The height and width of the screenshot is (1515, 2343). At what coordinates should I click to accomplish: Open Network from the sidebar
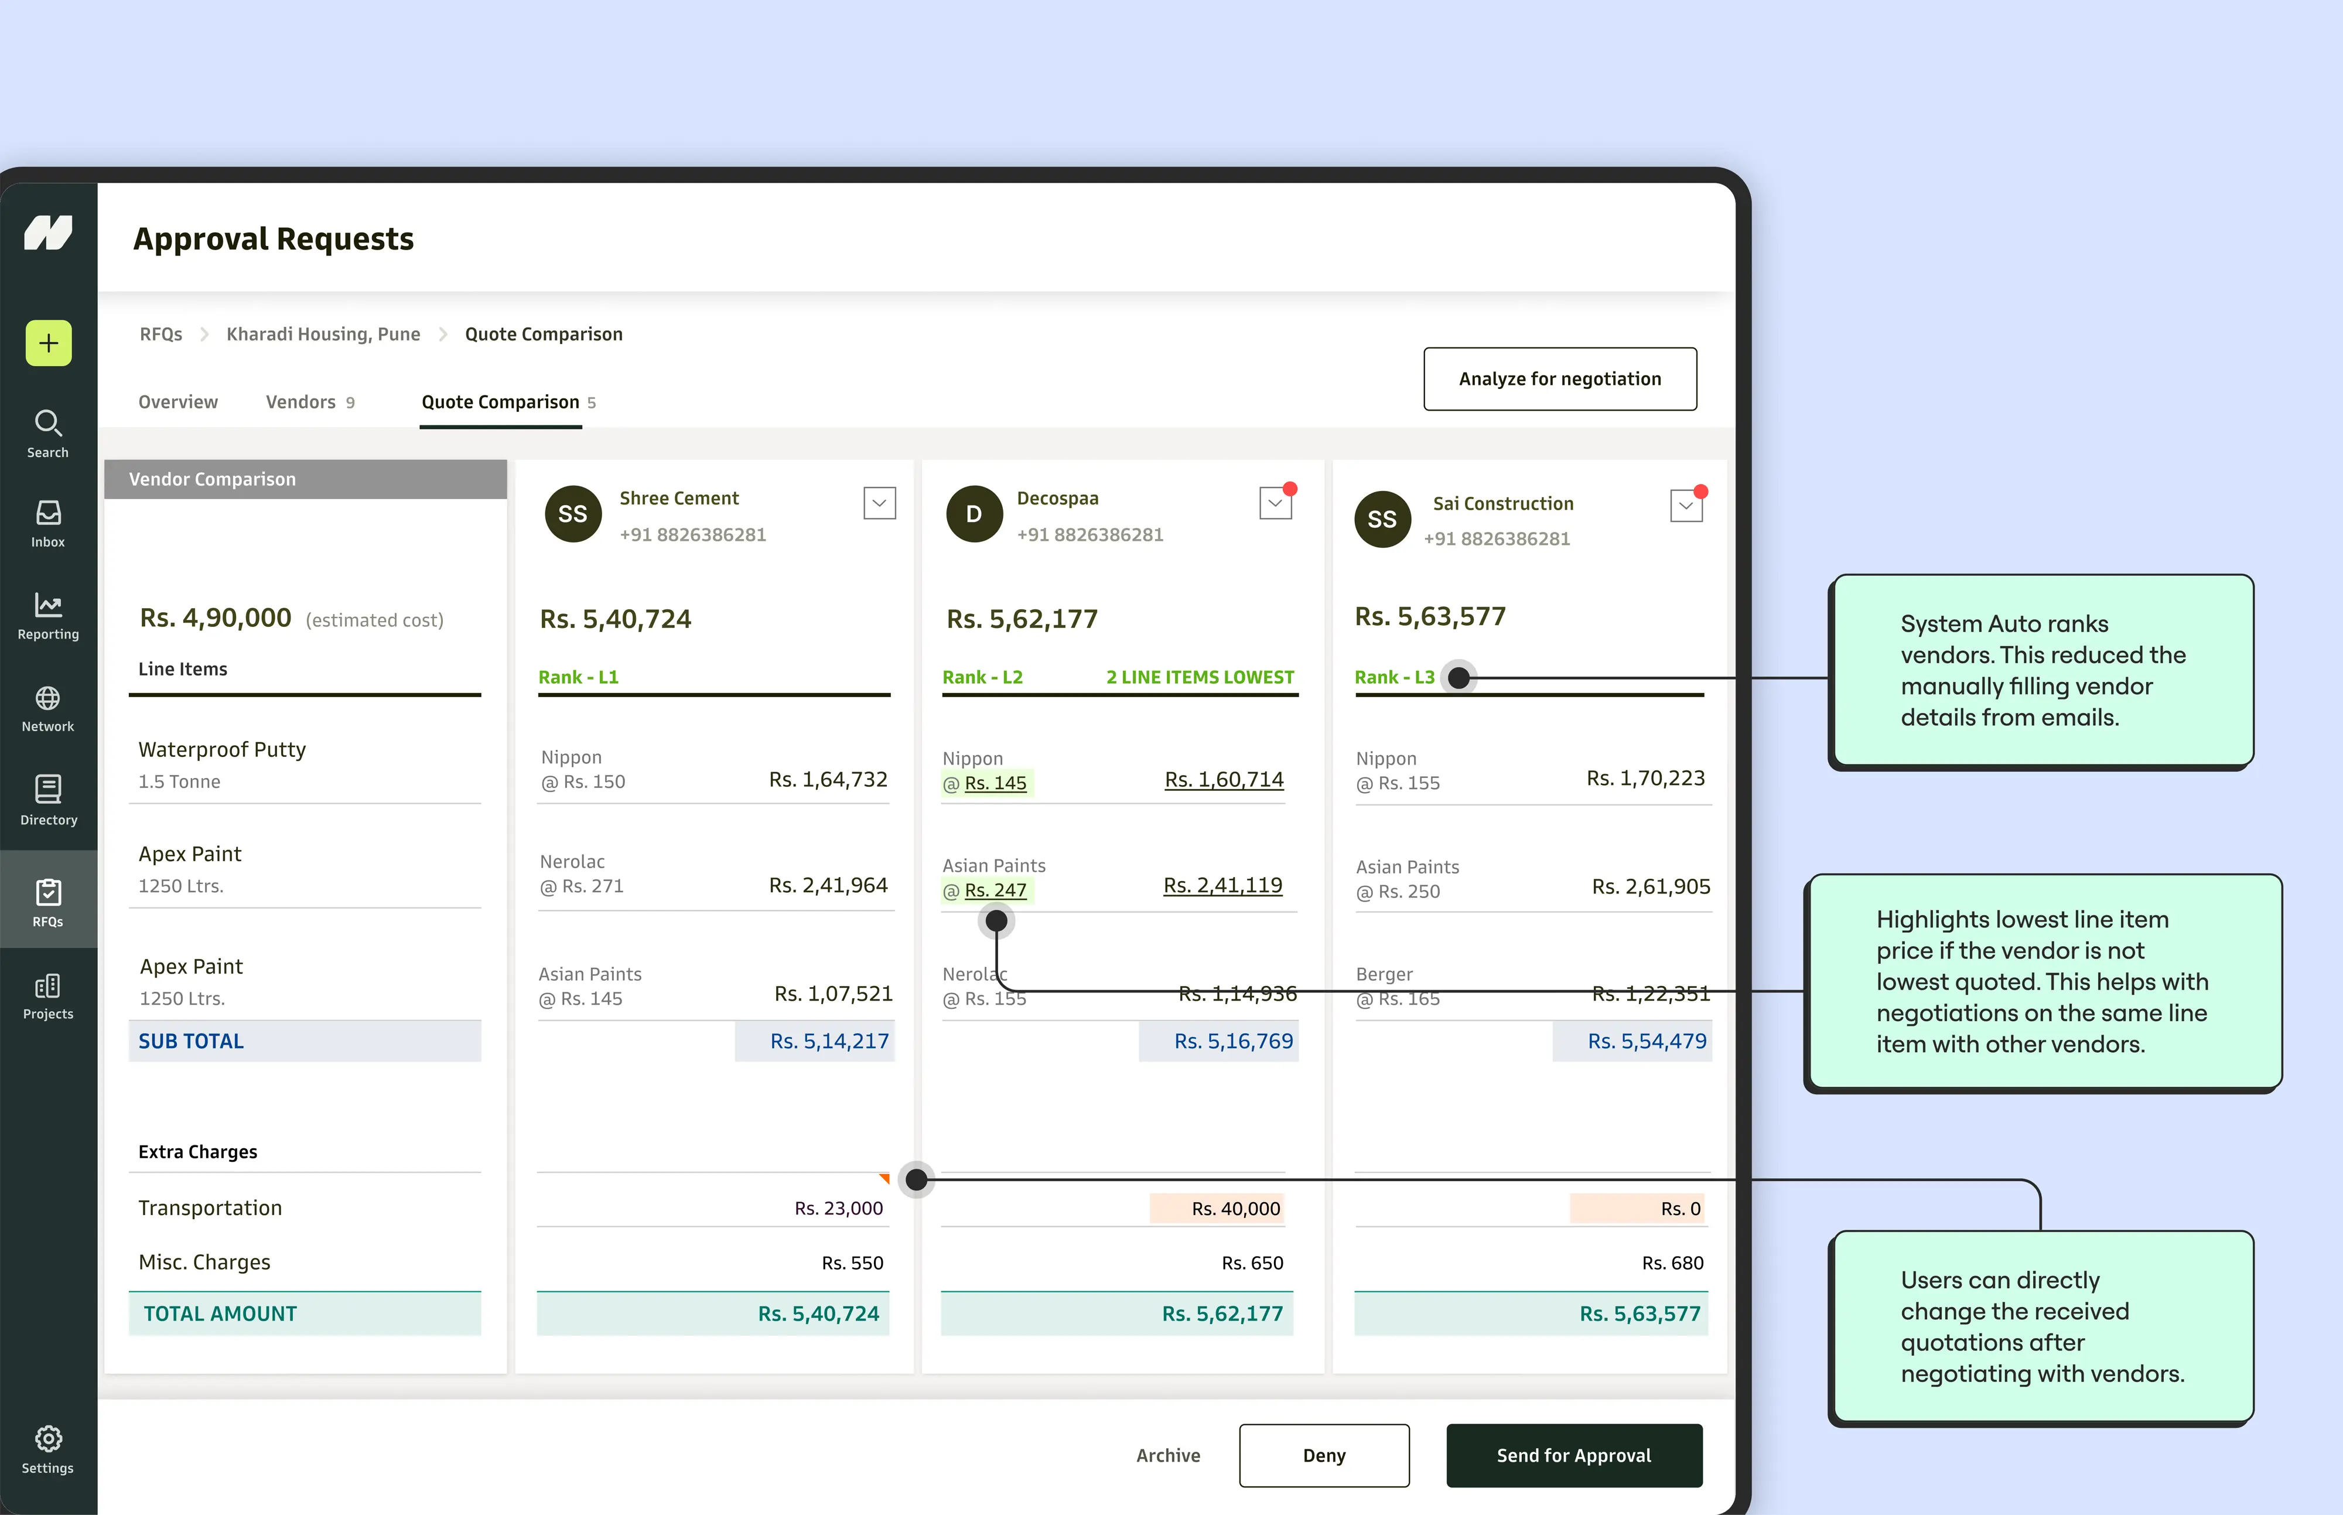pos(48,709)
